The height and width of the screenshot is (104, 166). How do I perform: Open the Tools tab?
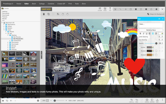[x=77, y=4]
